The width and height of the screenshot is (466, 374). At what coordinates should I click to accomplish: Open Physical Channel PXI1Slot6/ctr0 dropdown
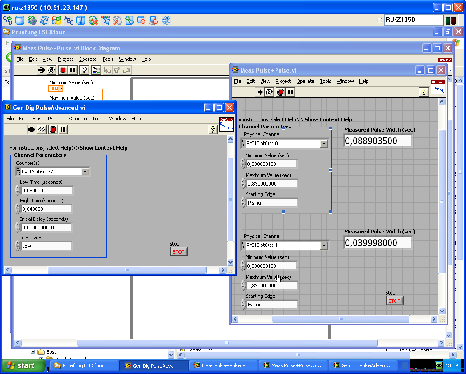click(324, 144)
